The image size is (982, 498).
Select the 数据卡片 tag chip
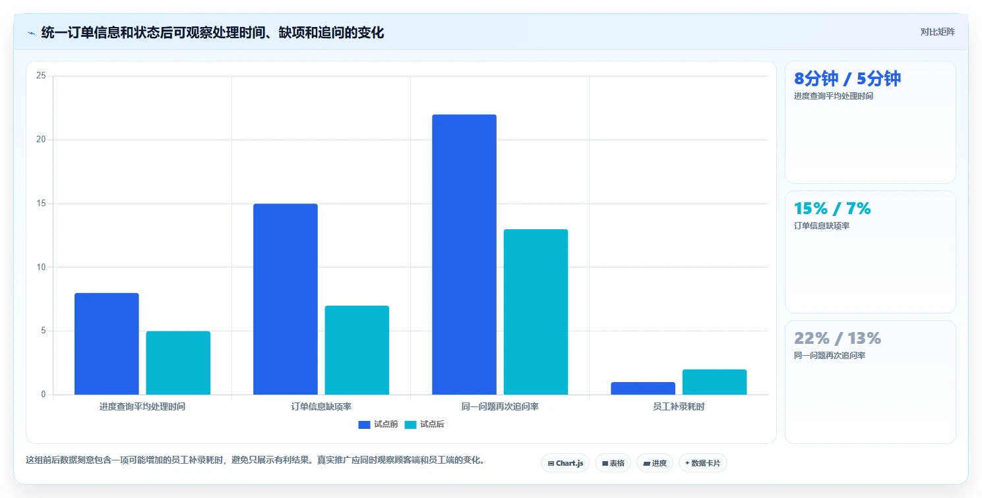[702, 463]
